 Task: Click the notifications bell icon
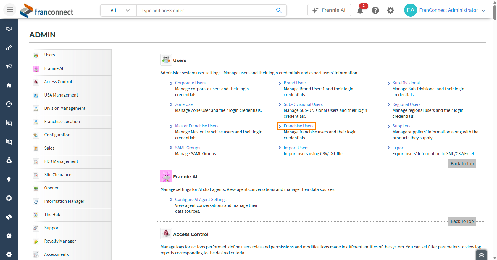tap(360, 11)
